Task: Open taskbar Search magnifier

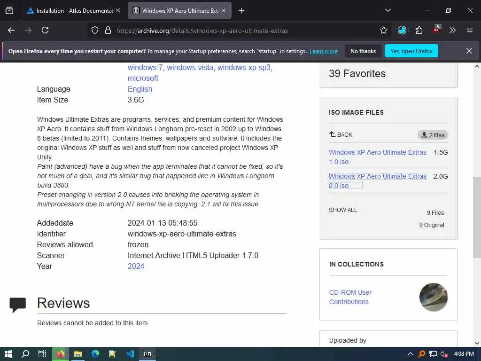Action: point(25,354)
